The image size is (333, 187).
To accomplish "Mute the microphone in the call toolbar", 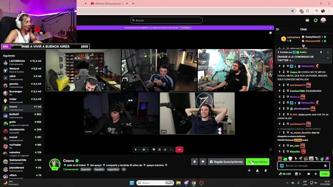I will [x=136, y=150].
